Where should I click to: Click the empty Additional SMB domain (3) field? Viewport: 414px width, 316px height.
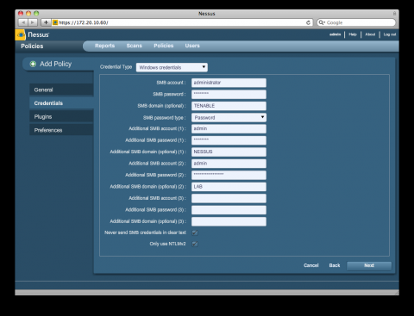coord(229,221)
